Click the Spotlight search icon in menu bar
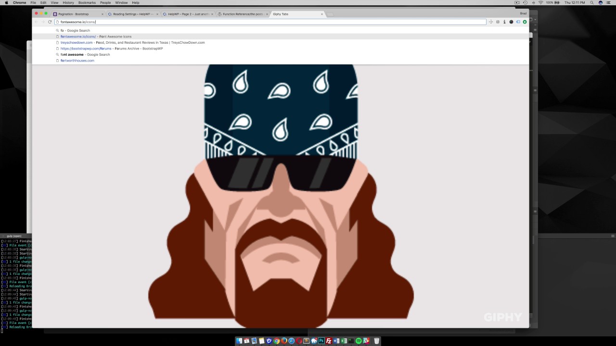 coord(592,2)
